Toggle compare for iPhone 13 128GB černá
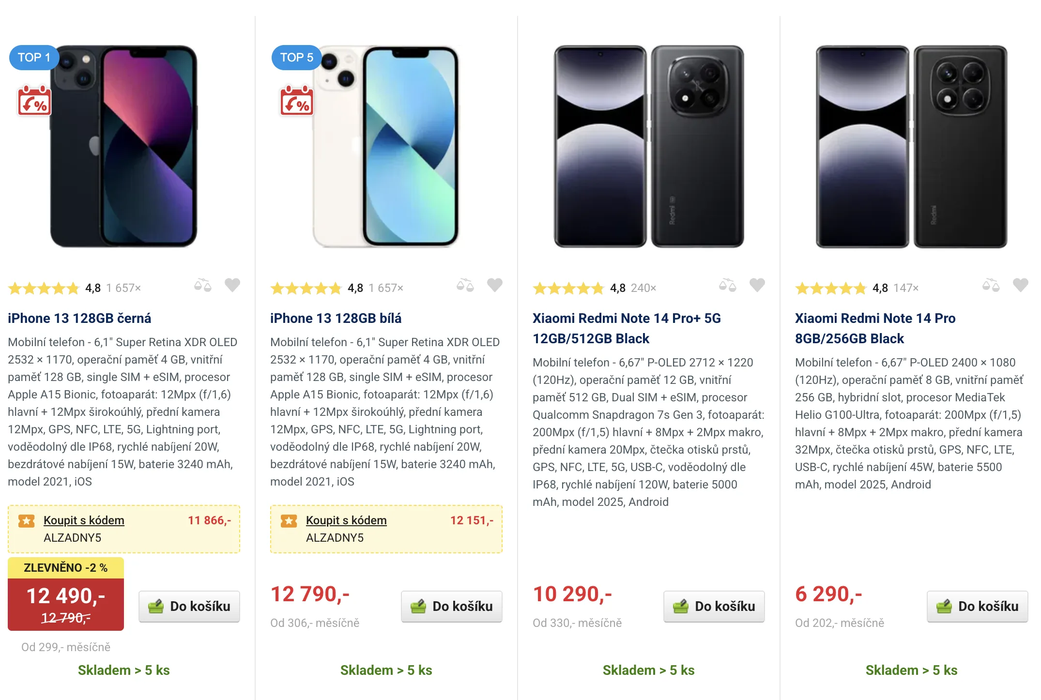Screen dimensions: 1041x700 coord(203,285)
